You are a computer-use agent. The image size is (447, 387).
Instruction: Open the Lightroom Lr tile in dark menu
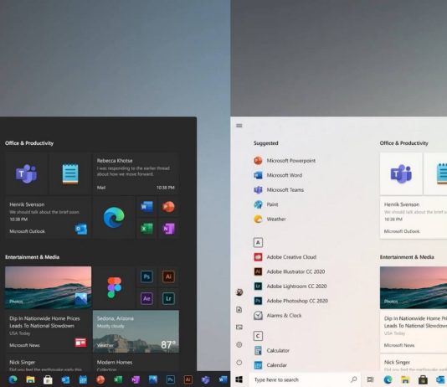click(168, 298)
